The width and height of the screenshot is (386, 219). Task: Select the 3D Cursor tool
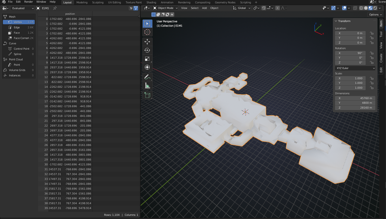click(147, 32)
